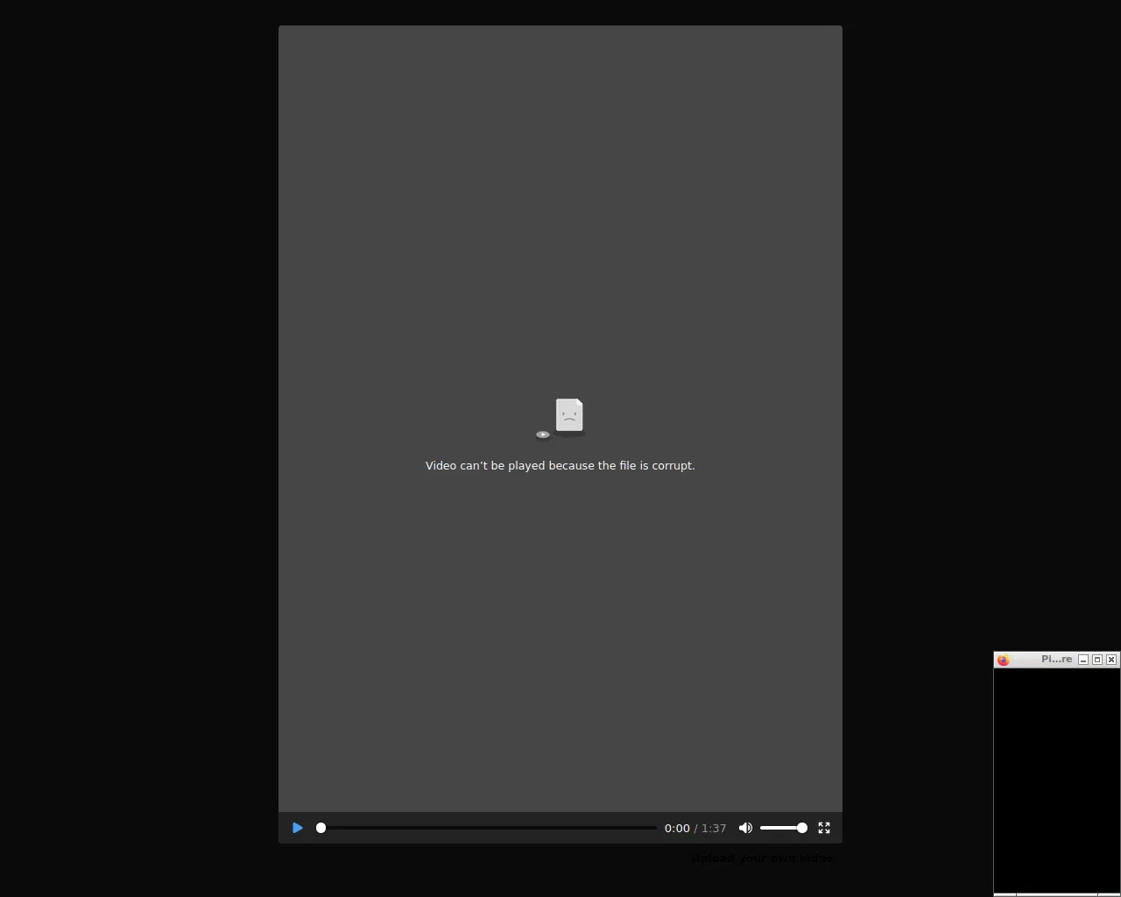
Task: Click the Firefox logo in Picture-in-Picture title bar
Action: click(1004, 660)
